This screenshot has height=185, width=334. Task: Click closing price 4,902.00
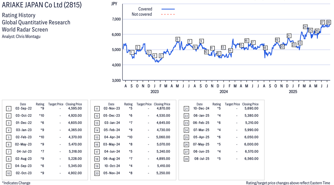(75, 173)
